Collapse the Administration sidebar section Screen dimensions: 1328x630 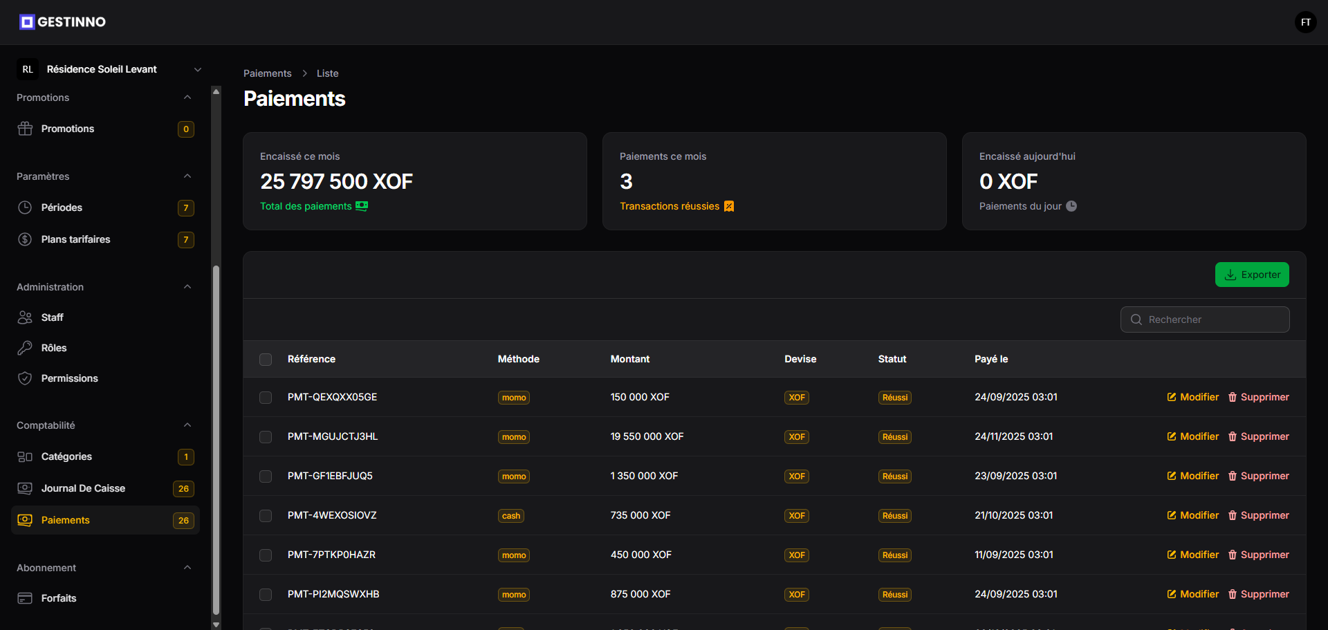187,287
